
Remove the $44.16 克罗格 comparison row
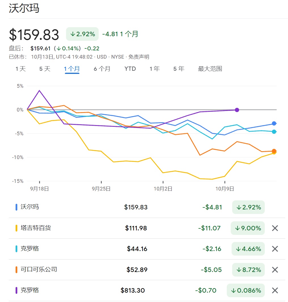pyautogui.click(x=275, y=249)
